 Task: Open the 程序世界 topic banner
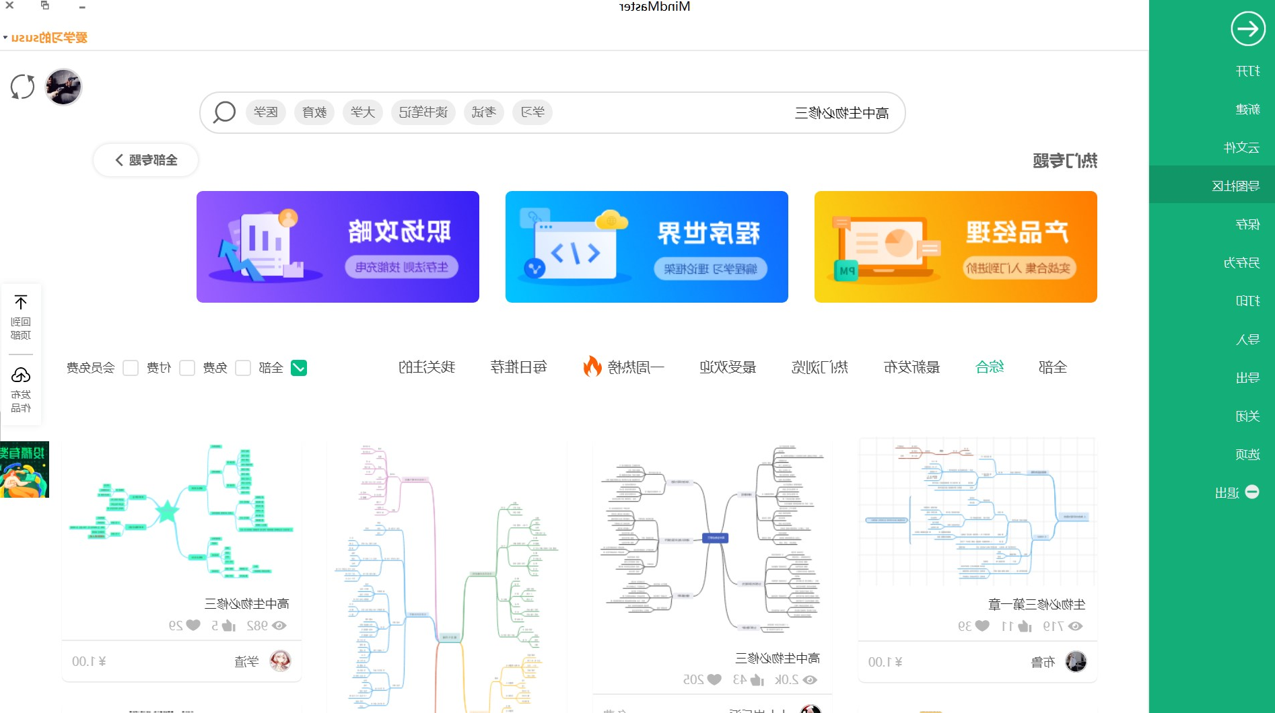[x=647, y=247]
